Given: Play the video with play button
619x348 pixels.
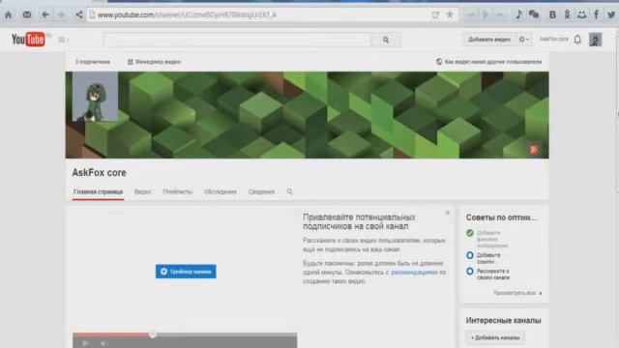Looking at the screenshot, I should click(85, 343).
